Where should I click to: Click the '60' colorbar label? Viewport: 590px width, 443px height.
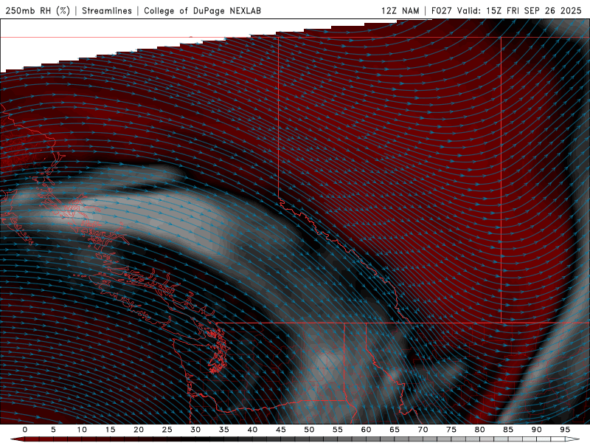pos(366,430)
